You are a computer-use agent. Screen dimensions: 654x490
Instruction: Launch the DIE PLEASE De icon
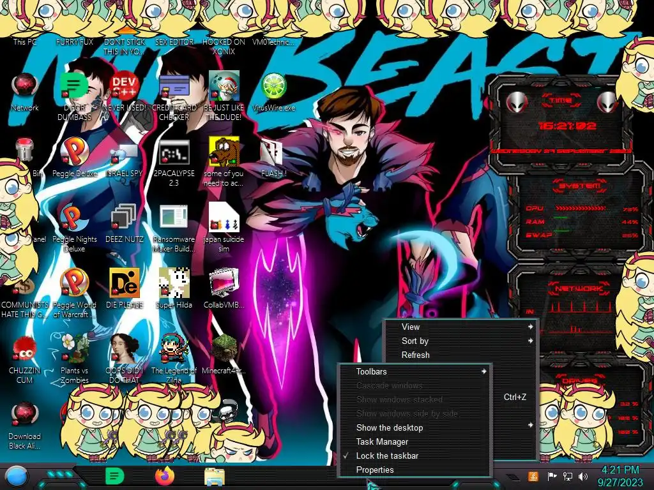[125, 283]
